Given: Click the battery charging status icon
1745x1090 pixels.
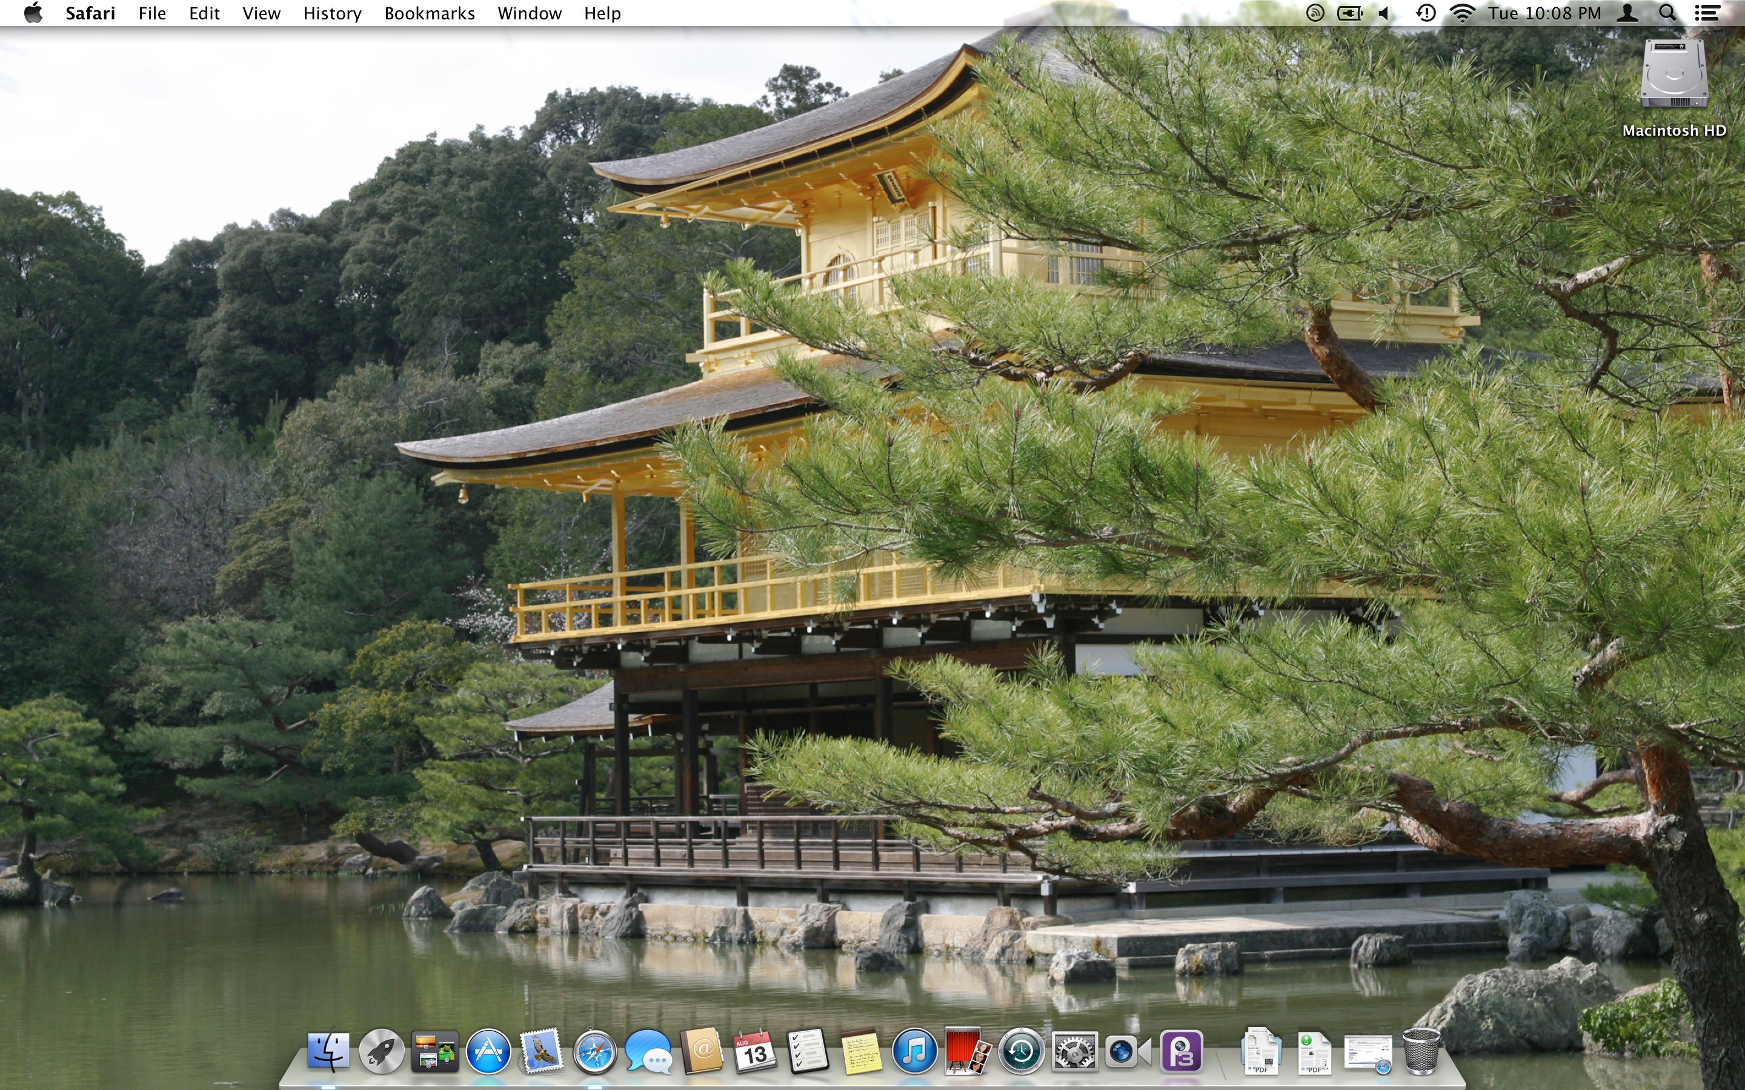Looking at the screenshot, I should 1350,13.
